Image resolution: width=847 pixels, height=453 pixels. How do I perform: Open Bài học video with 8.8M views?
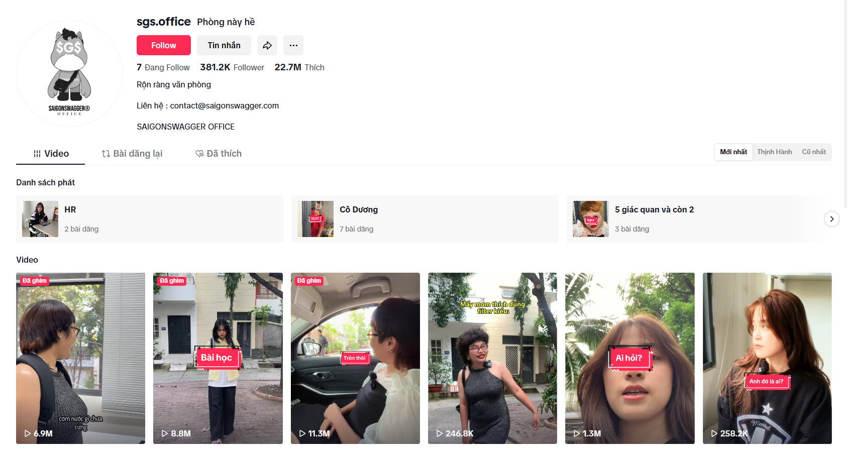(x=218, y=358)
